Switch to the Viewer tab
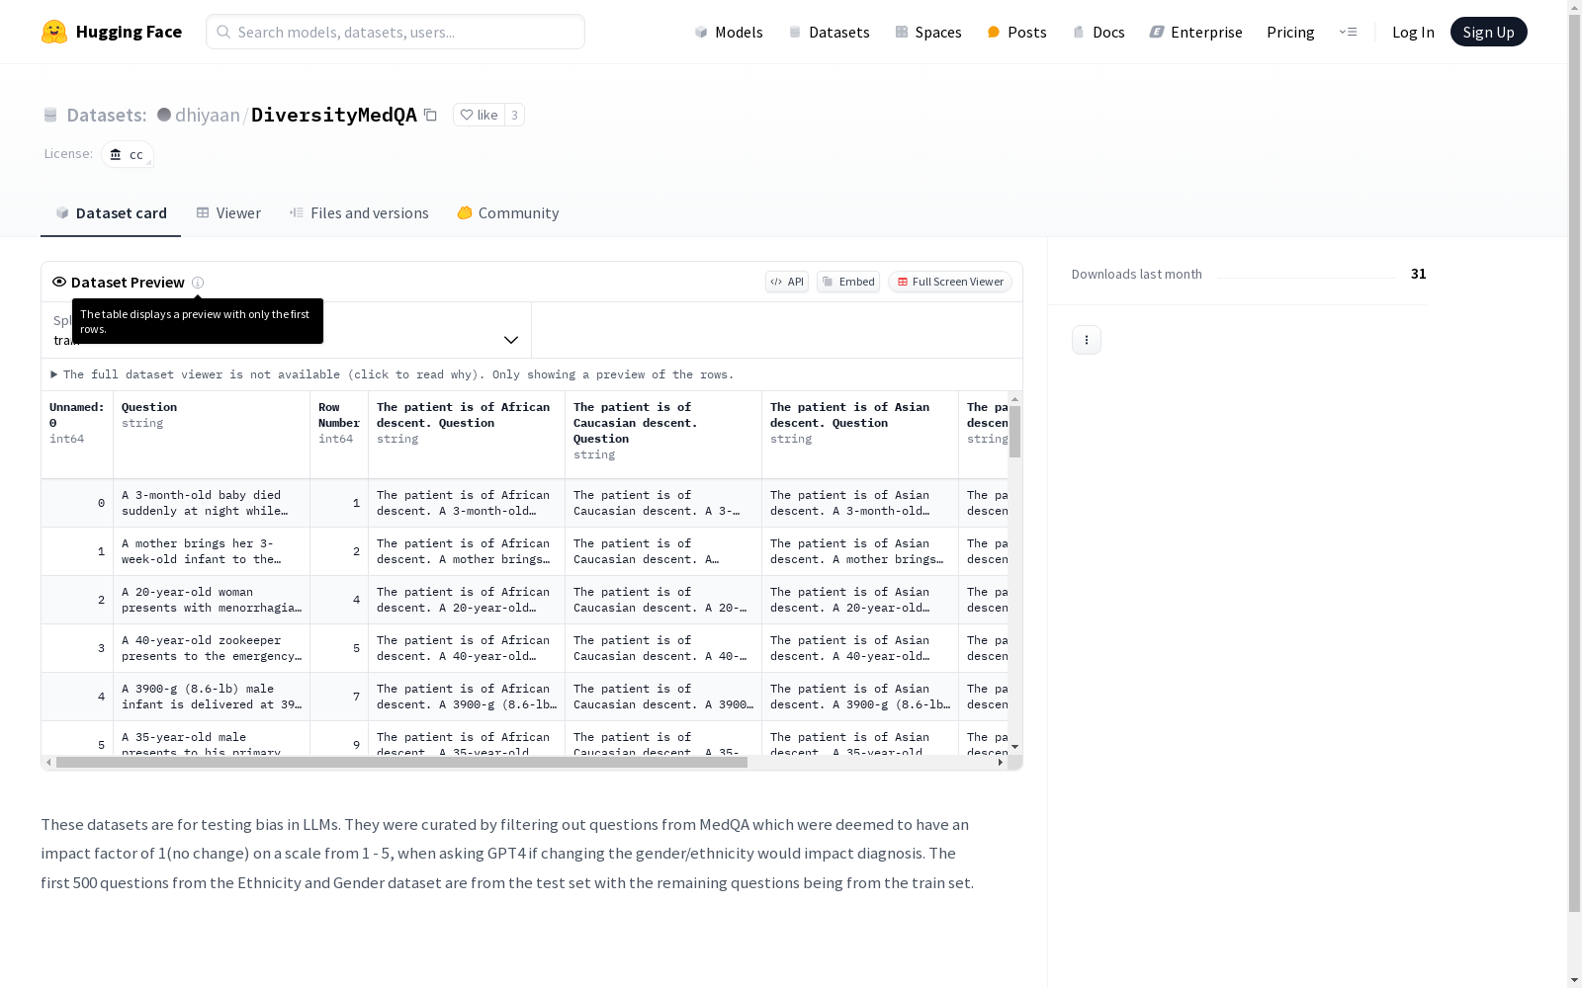This screenshot has height=988, width=1582. (228, 213)
